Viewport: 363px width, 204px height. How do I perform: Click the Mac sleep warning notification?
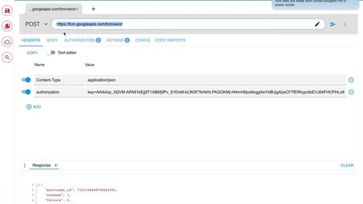(x=315, y=4)
